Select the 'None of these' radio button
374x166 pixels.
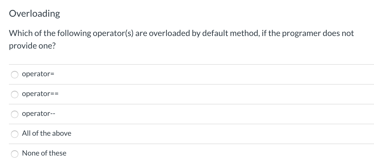click(x=15, y=154)
